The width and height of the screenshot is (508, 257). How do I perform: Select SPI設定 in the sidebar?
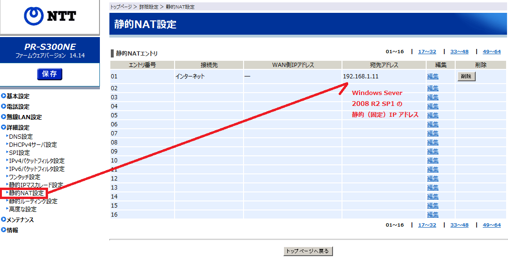tap(19, 153)
